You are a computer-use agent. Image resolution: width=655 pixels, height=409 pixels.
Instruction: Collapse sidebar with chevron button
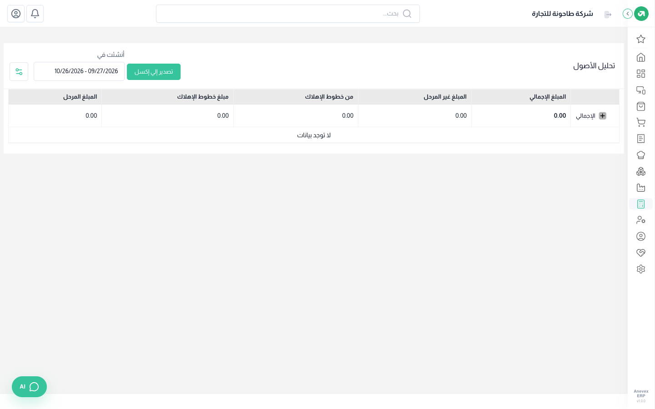[x=628, y=14]
